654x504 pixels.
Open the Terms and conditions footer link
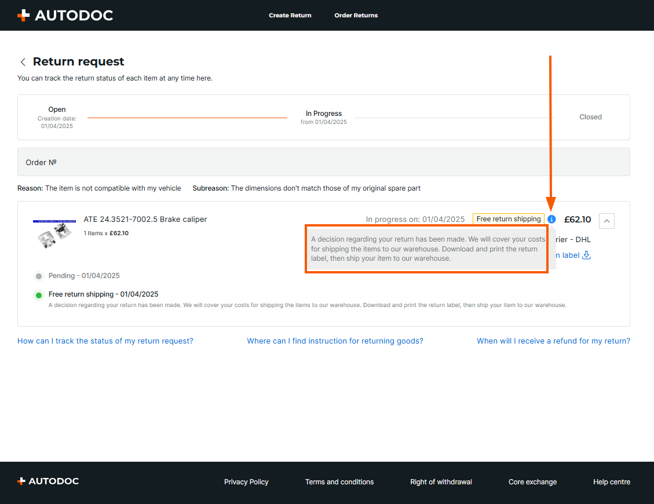pyautogui.click(x=339, y=482)
